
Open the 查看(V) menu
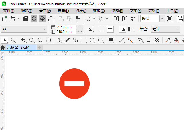tap(45, 11)
